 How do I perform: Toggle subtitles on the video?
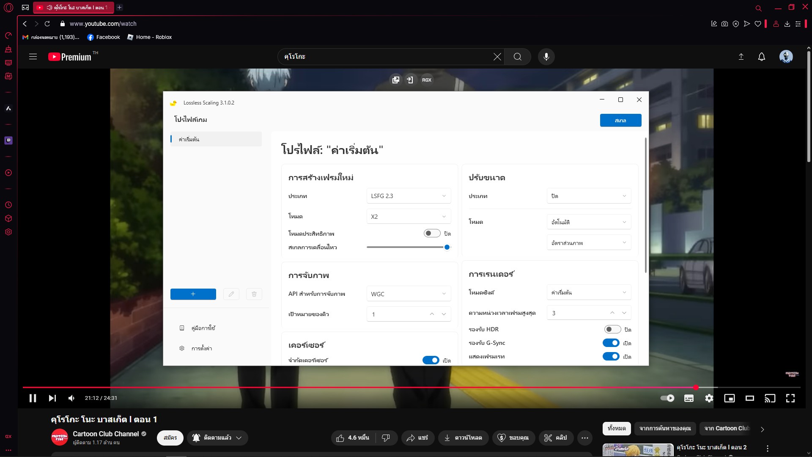pyautogui.click(x=689, y=398)
